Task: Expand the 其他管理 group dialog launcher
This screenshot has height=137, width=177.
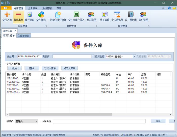Action: click(x=148, y=26)
